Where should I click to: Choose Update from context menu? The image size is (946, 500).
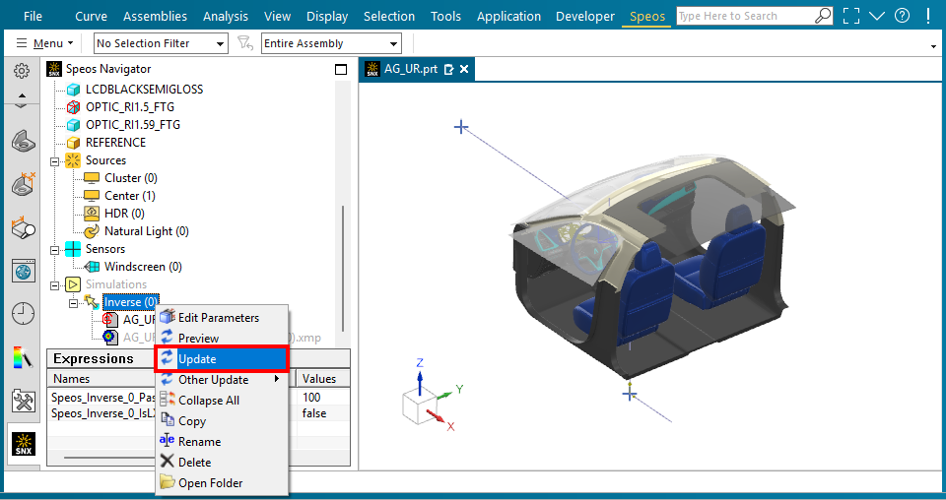tap(222, 359)
